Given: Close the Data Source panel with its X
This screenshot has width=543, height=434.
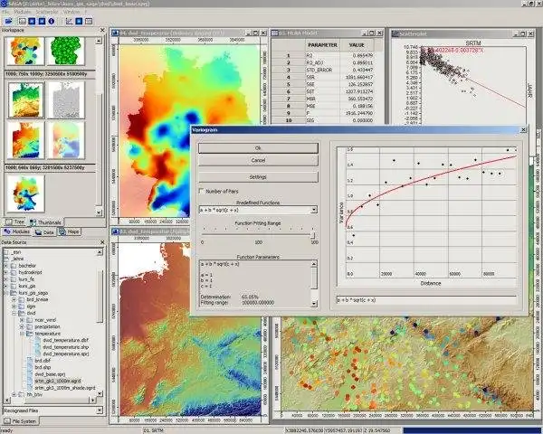Looking at the screenshot, I should 102,242.
